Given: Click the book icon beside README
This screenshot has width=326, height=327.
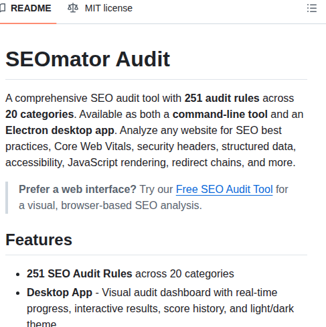Looking at the screenshot, I should pyautogui.click(x=2, y=8).
